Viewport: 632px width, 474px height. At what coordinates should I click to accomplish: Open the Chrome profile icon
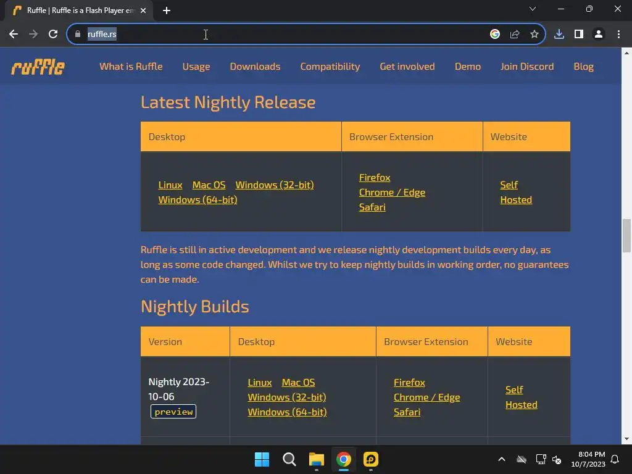pos(599,35)
